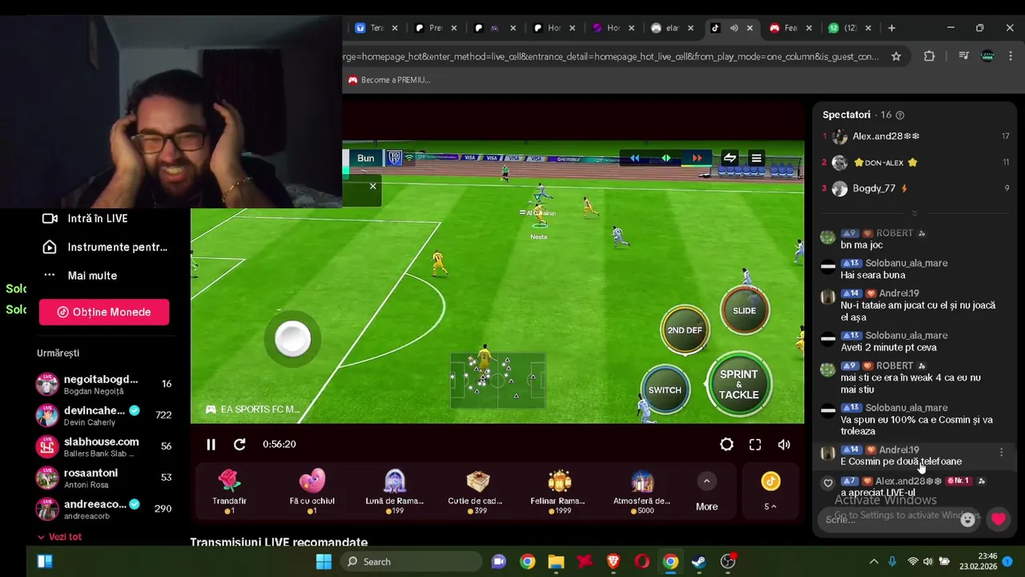Open the Windows Start menu
Image resolution: width=1025 pixels, height=577 pixels.
coord(324,561)
